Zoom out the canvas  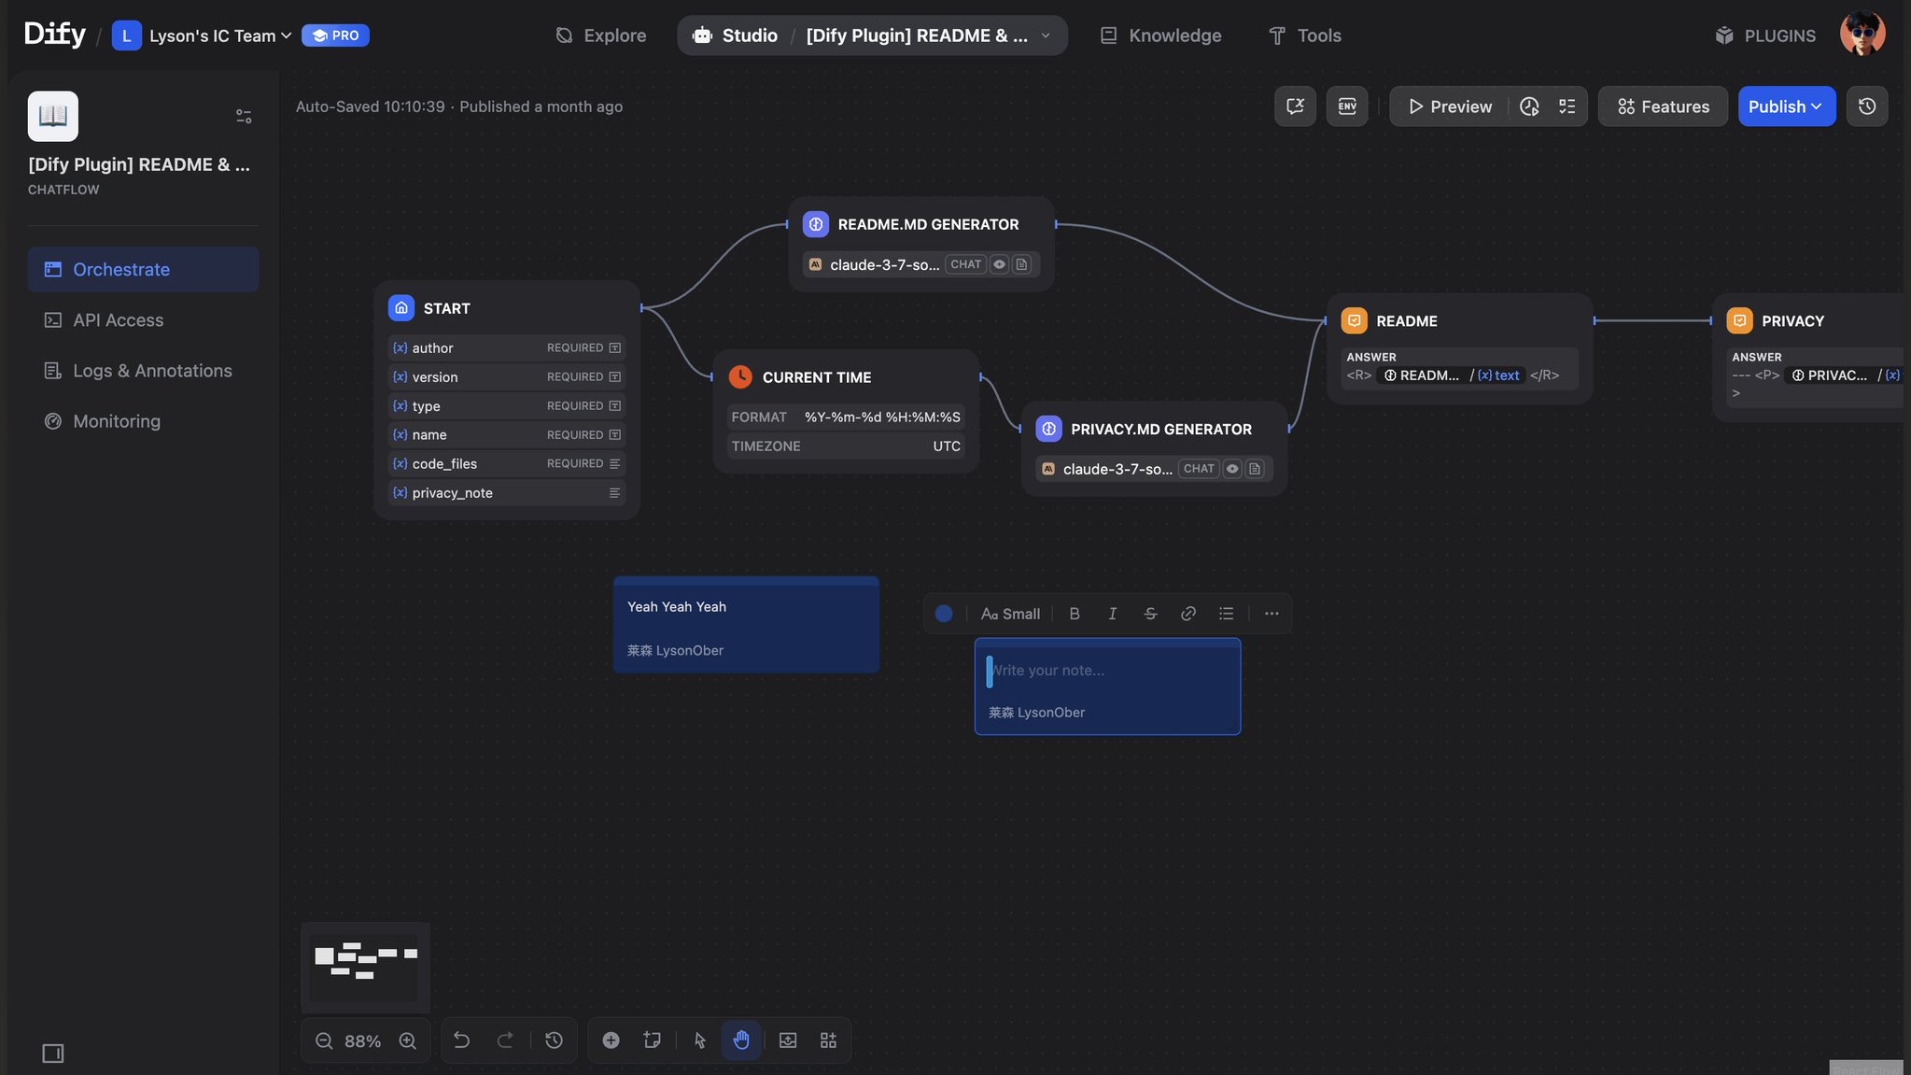(324, 1040)
